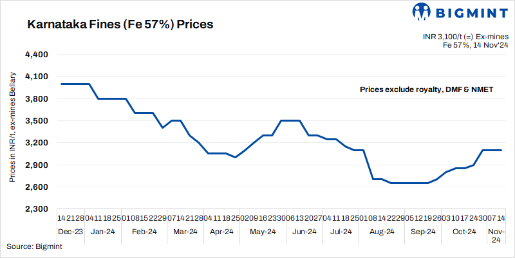Click the Dec-23 month label

coord(70,232)
